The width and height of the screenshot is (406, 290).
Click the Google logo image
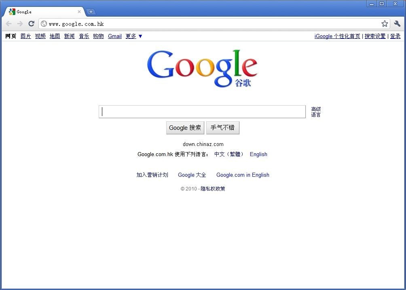(x=202, y=67)
